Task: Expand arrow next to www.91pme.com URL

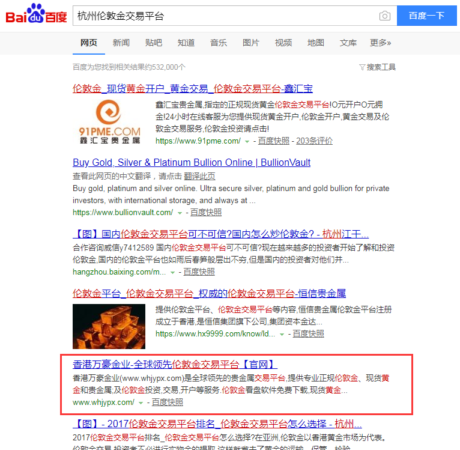Action: pyautogui.click(x=247, y=142)
